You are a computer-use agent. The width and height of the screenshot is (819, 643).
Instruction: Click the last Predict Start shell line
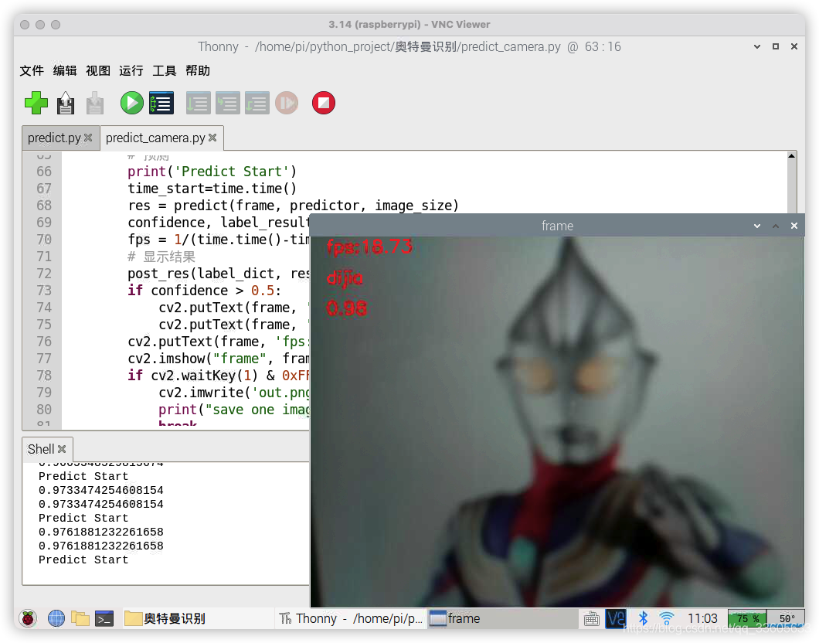[x=83, y=560]
